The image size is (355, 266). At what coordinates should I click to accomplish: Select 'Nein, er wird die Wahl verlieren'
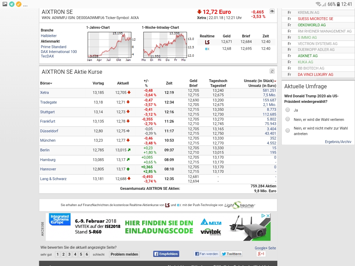click(x=287, y=119)
